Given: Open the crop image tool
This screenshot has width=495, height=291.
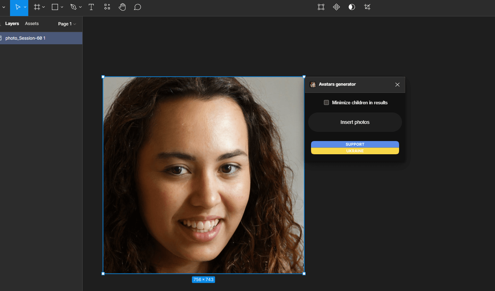Looking at the screenshot, I should pyautogui.click(x=367, y=7).
